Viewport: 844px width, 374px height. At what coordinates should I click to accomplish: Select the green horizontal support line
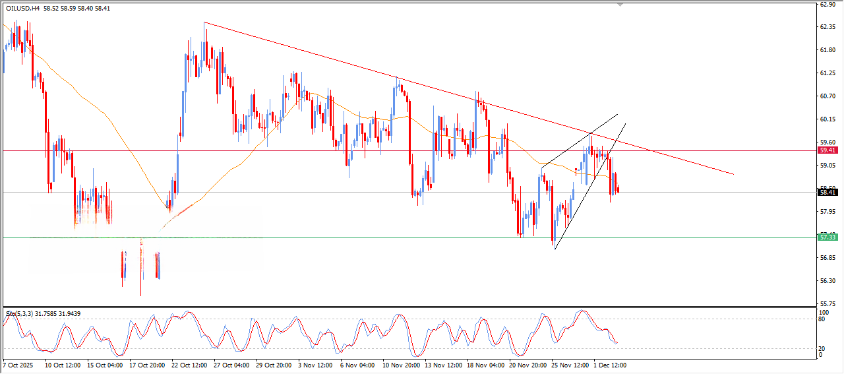(x=396, y=237)
